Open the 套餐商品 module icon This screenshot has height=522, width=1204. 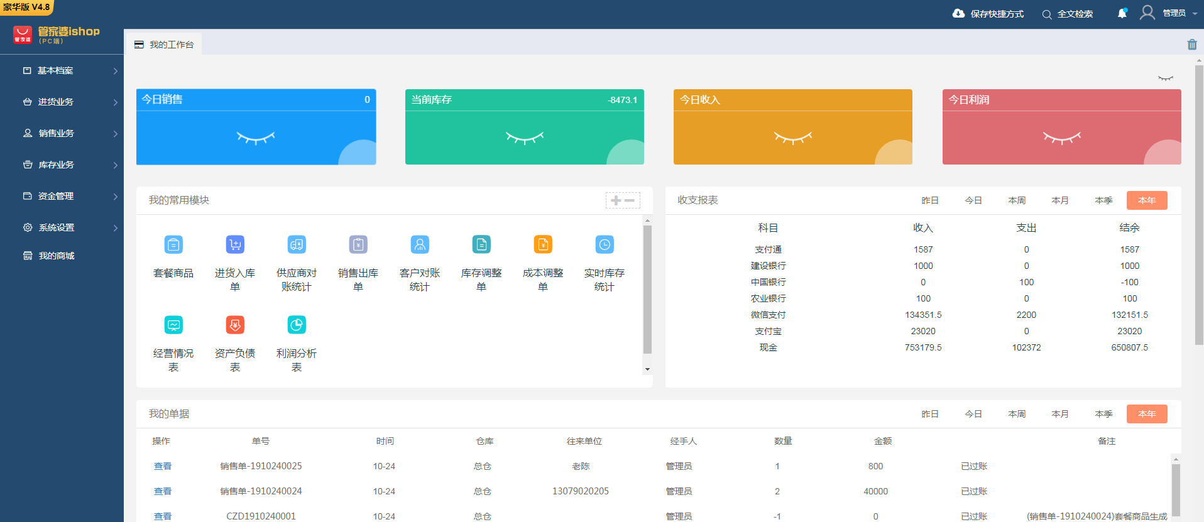click(x=173, y=244)
